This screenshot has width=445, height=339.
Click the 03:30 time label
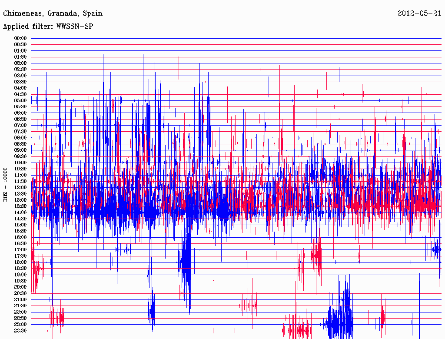coord(20,82)
